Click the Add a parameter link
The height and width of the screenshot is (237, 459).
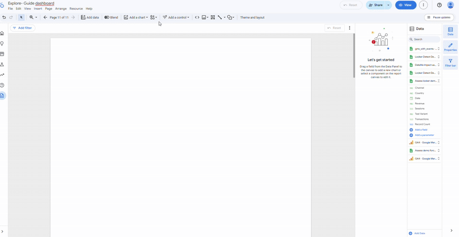tap(424, 135)
